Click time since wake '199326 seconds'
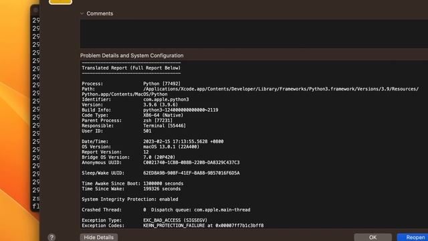The width and height of the screenshot is (428, 241). (162, 189)
